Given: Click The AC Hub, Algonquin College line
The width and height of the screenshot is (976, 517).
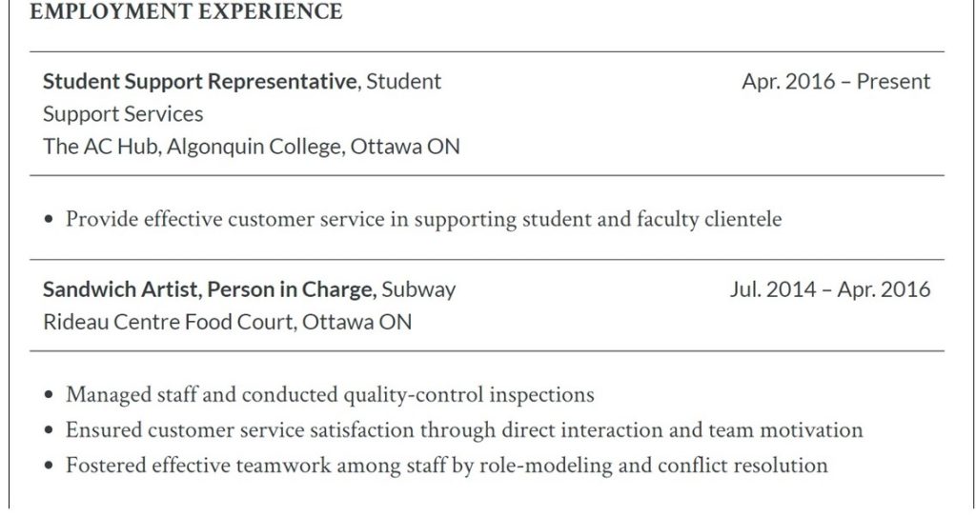Looking at the screenshot, I should [252, 147].
